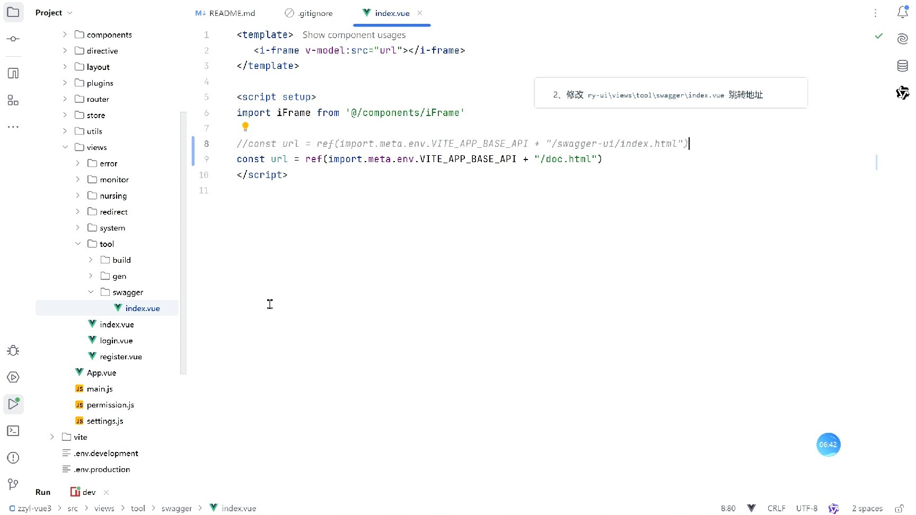
Task: Collapse the swagger folder
Action: pyautogui.click(x=91, y=292)
